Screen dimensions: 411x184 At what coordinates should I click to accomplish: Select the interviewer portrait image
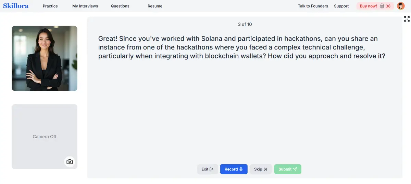[x=45, y=58]
